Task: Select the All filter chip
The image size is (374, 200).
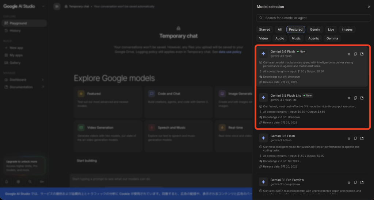Action: point(279,30)
